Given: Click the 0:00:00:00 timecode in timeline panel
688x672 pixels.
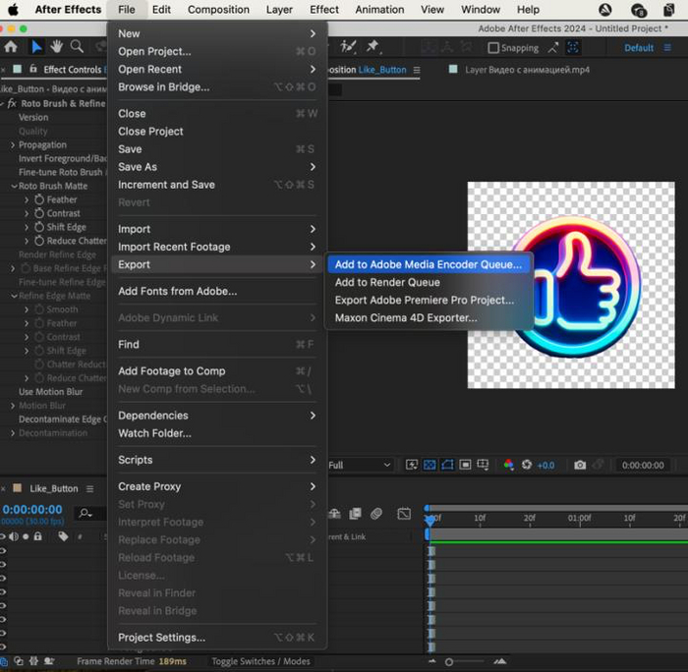Looking at the screenshot, I should [32, 509].
